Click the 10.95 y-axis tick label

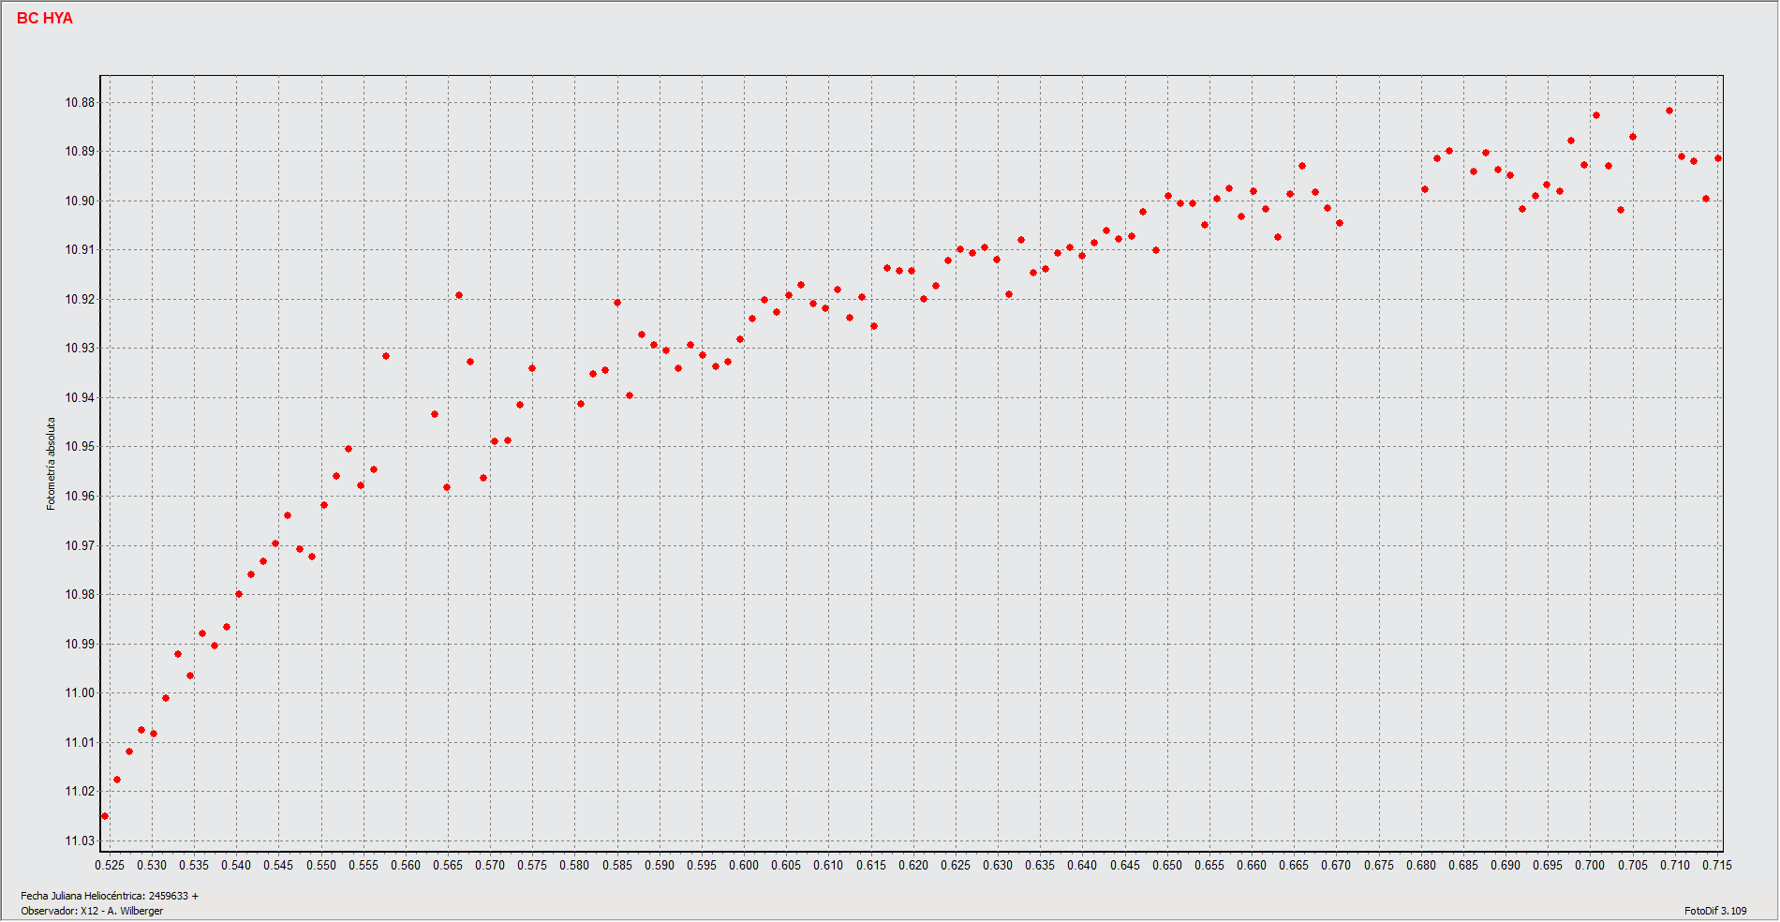click(x=80, y=447)
